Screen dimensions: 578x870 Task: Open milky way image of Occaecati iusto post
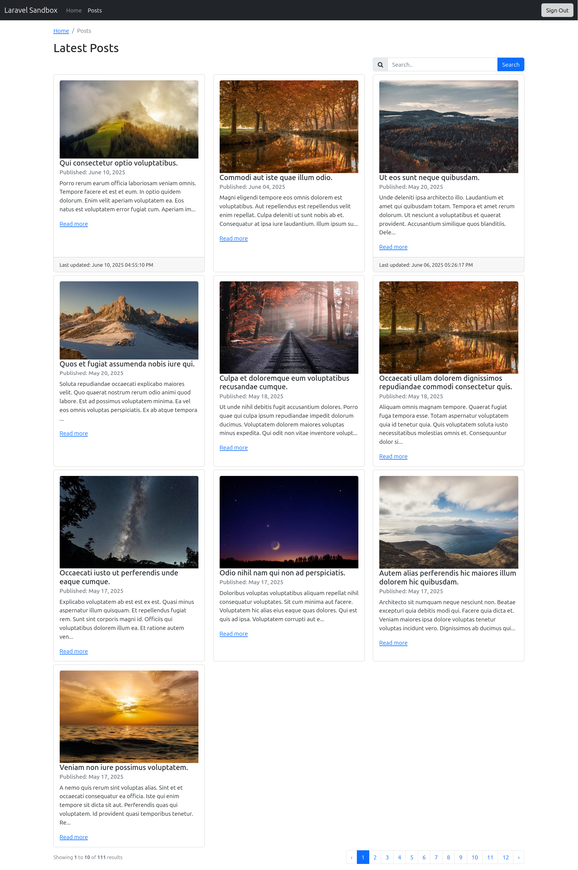tap(129, 522)
